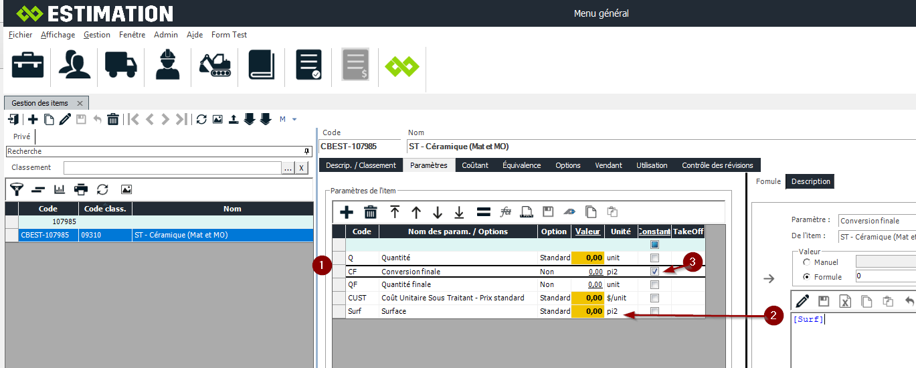Viewport: 916px width, 368px height.
Task: Click the print icon in item list
Action: [x=81, y=189]
